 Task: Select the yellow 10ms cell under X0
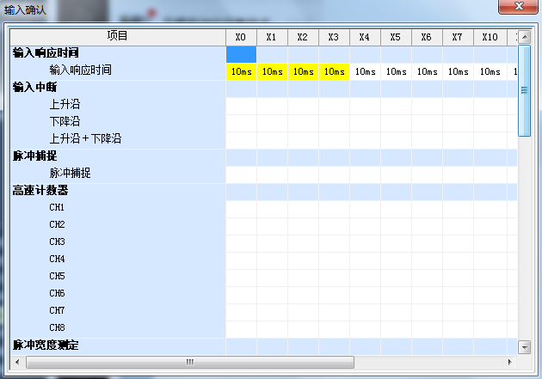[241, 71]
